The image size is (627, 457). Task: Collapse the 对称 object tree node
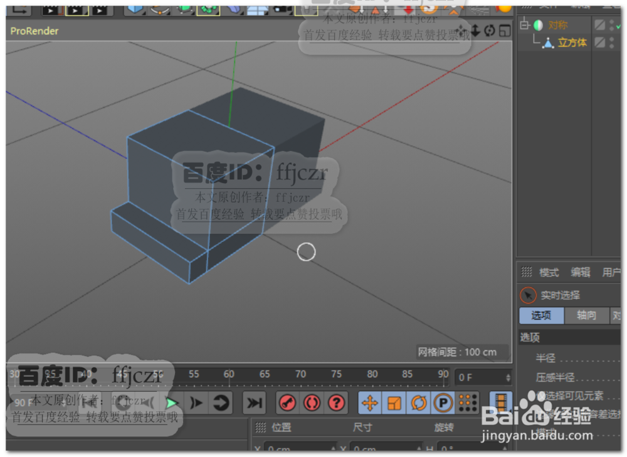(x=524, y=25)
